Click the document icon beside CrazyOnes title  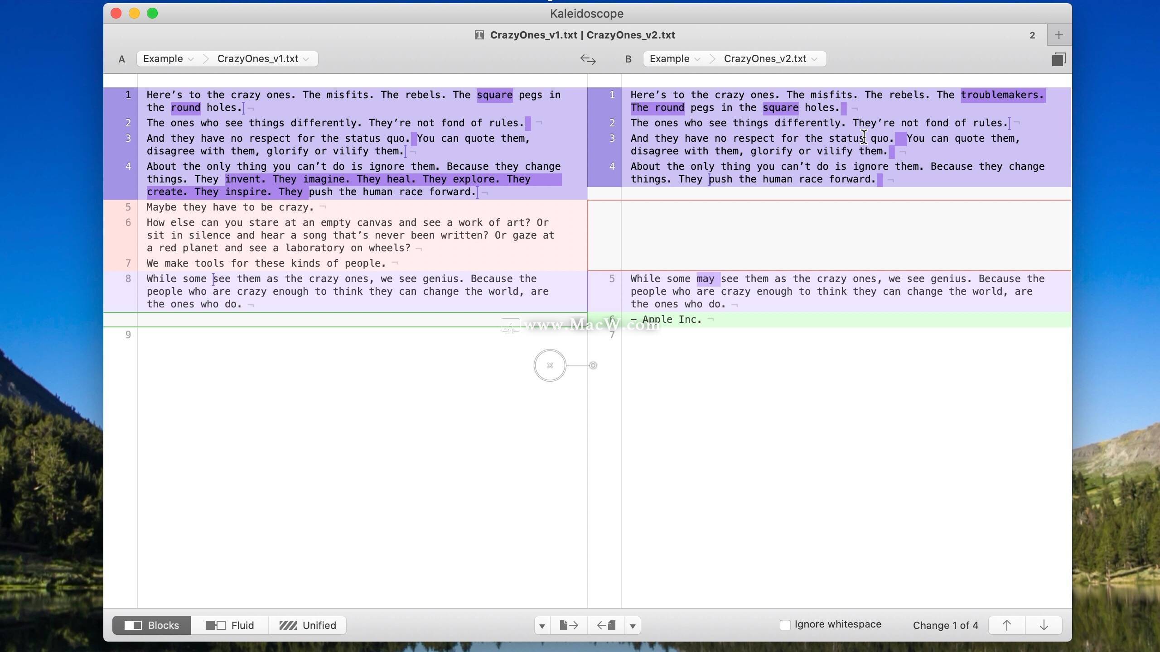pos(479,35)
